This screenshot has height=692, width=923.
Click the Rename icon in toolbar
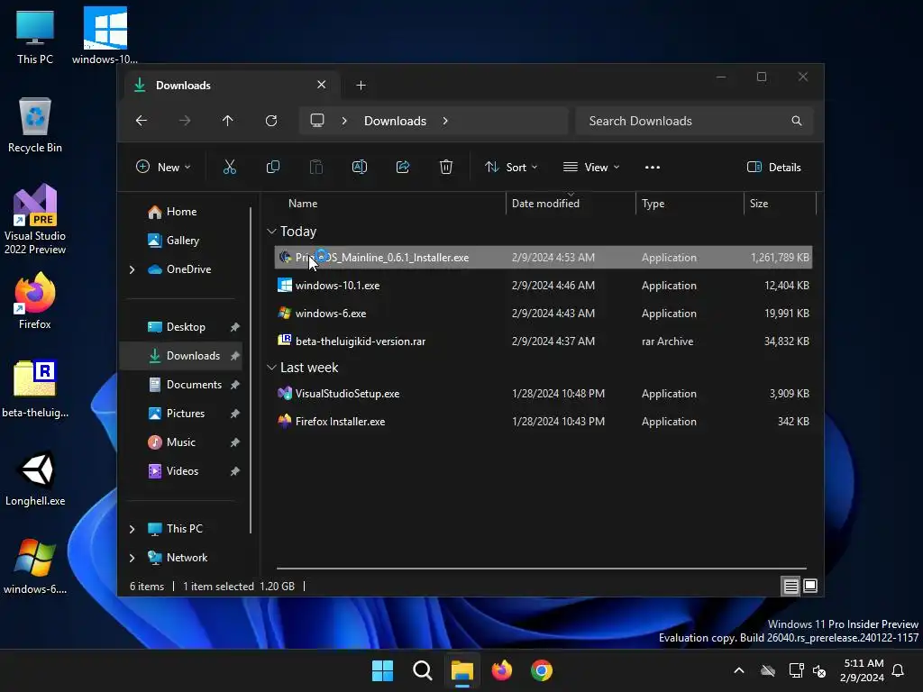tap(360, 167)
